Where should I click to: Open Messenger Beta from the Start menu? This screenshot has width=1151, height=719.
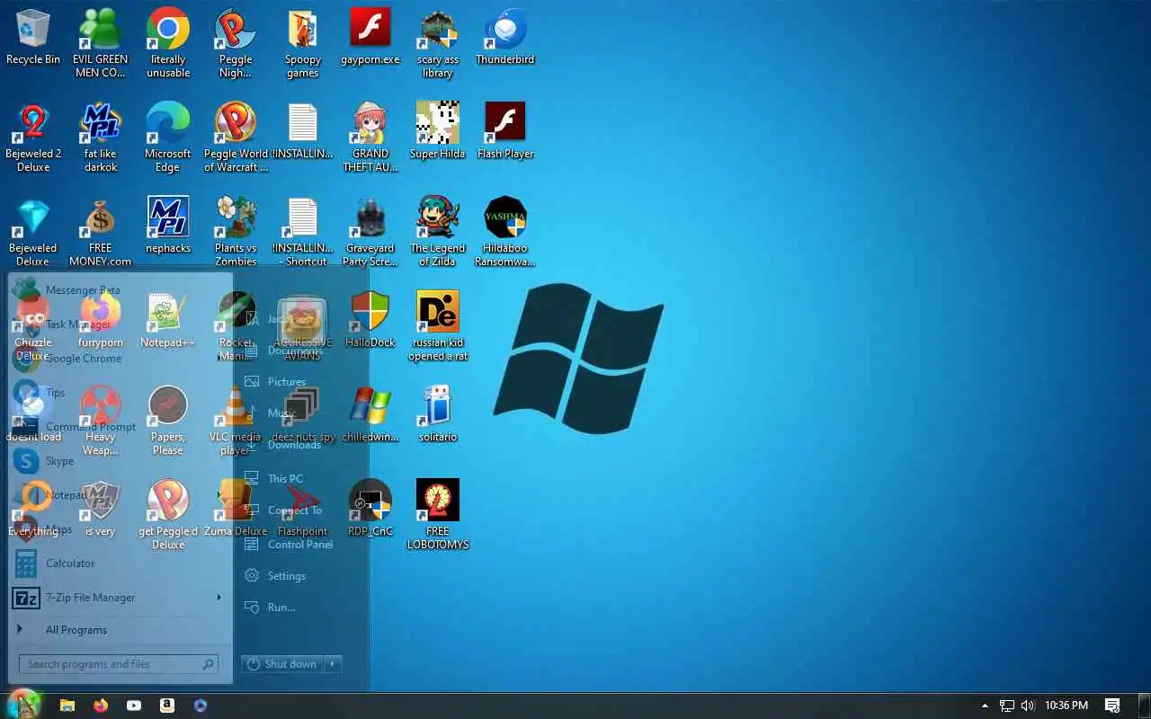coord(118,290)
